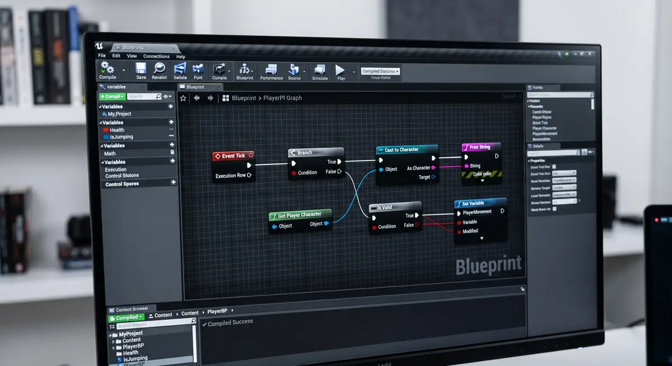Click the red diamond icon on Event Tick node
Viewport: 672px width, 366px height.
click(218, 156)
